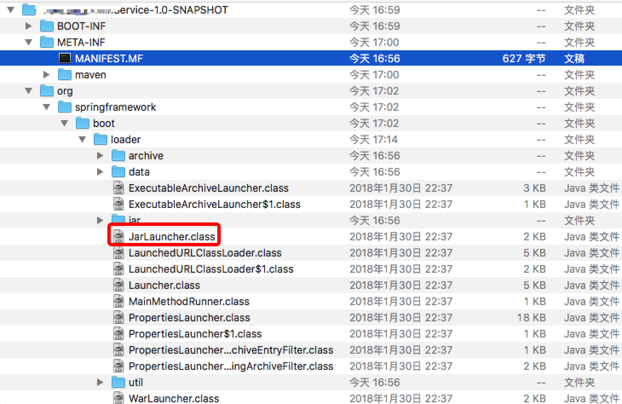
Task: Select the BOOT-INF folder name
Action: click(x=81, y=26)
